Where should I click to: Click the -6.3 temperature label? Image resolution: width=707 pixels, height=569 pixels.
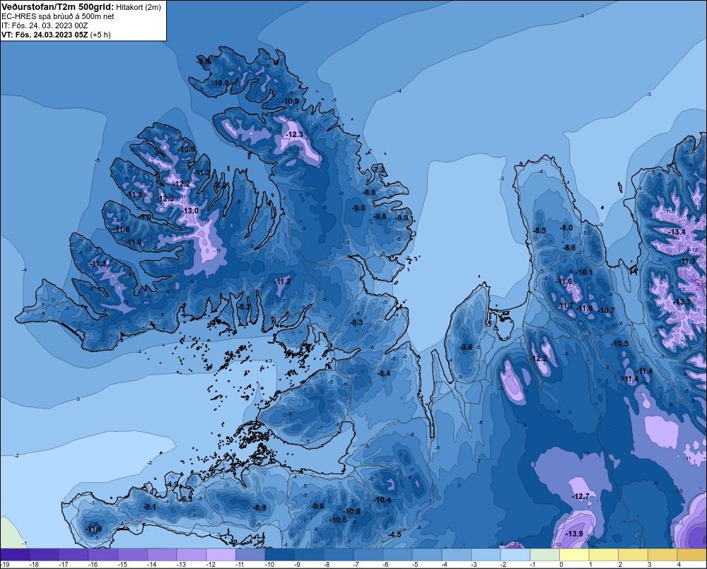[186, 499]
